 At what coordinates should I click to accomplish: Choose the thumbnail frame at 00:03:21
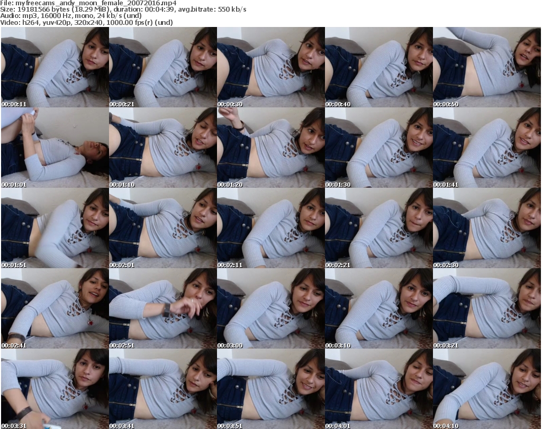click(x=487, y=308)
